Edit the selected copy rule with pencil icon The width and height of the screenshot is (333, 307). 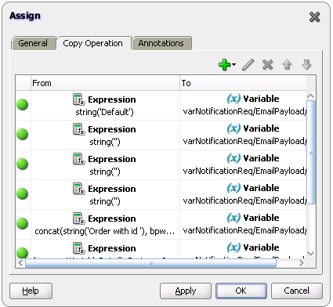248,64
